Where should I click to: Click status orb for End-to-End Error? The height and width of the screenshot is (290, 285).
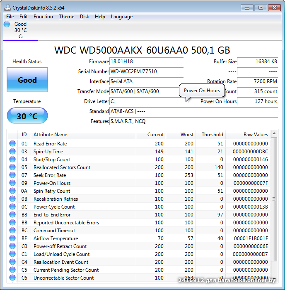(12, 214)
